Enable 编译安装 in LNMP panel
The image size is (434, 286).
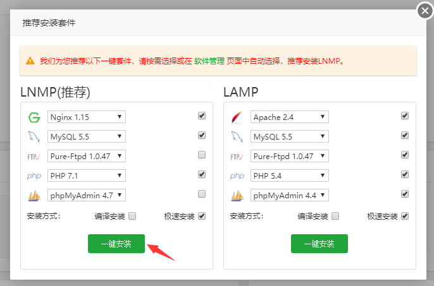coord(132,216)
